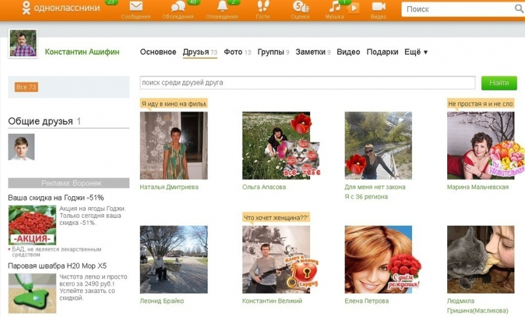The width and height of the screenshot is (525, 317).
Task: Open Людмила Гришина(Масликова) photo
Action: click(x=481, y=260)
